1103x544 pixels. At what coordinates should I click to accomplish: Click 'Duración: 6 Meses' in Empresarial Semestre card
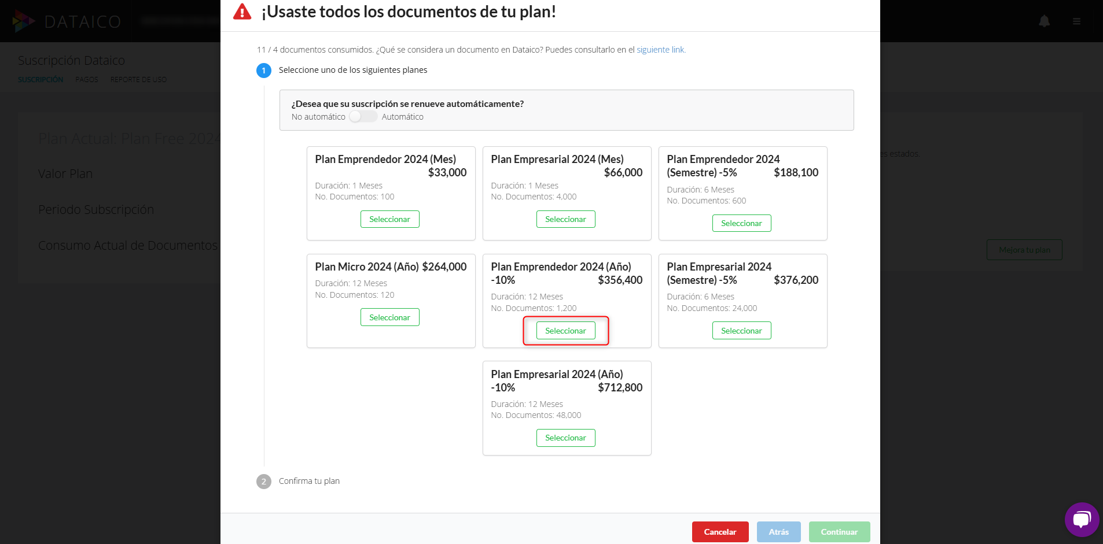tap(700, 297)
